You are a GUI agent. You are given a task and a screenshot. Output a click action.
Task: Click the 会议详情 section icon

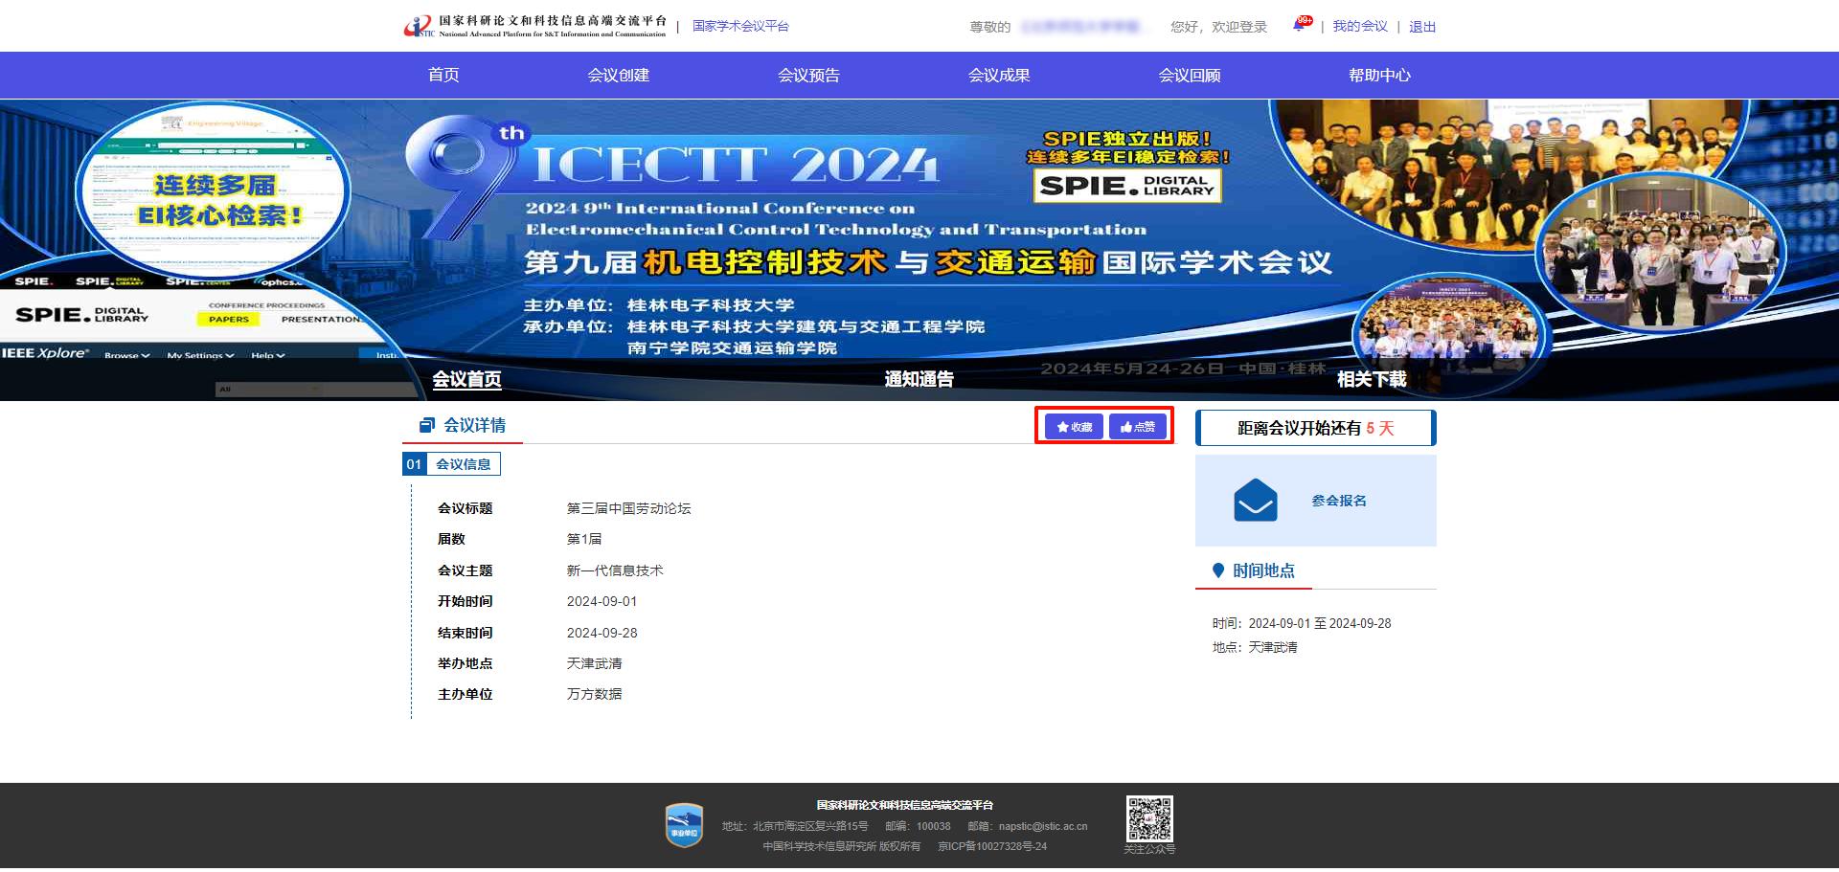(427, 425)
